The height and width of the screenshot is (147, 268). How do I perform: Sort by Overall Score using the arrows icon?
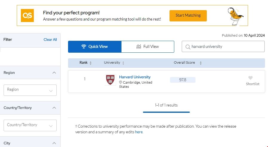click(201, 63)
